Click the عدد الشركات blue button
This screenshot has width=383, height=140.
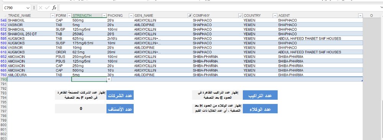(x=120, y=95)
